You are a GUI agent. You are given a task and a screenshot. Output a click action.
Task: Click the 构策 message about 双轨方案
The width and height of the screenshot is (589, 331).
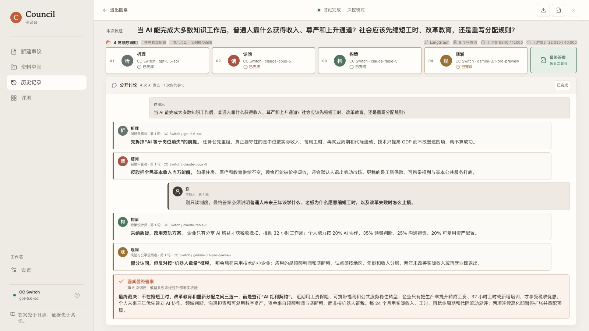click(332, 226)
